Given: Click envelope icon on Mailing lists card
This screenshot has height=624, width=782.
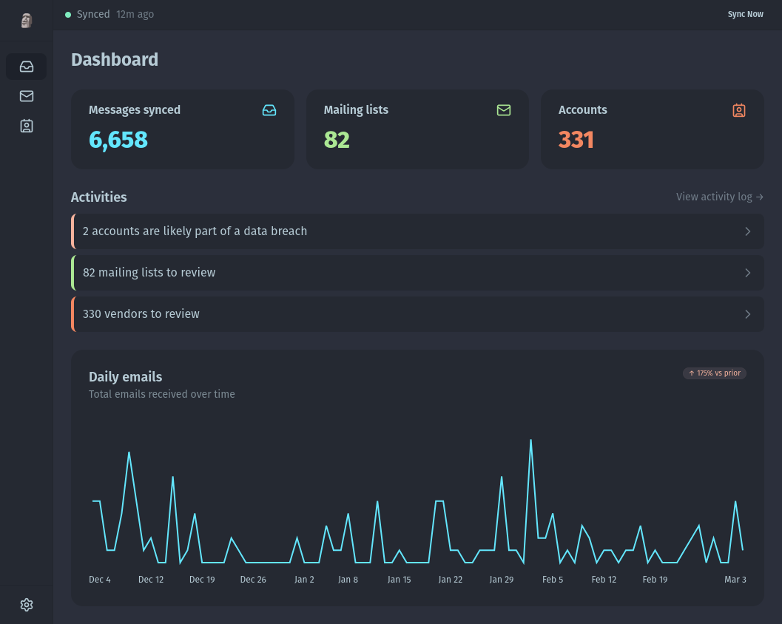Looking at the screenshot, I should (504, 110).
